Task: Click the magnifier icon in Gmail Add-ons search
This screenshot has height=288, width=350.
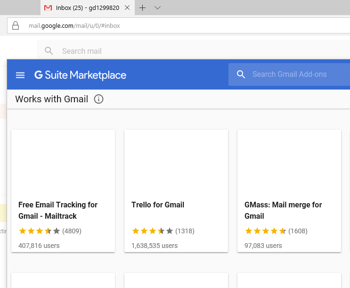Action: (x=241, y=74)
